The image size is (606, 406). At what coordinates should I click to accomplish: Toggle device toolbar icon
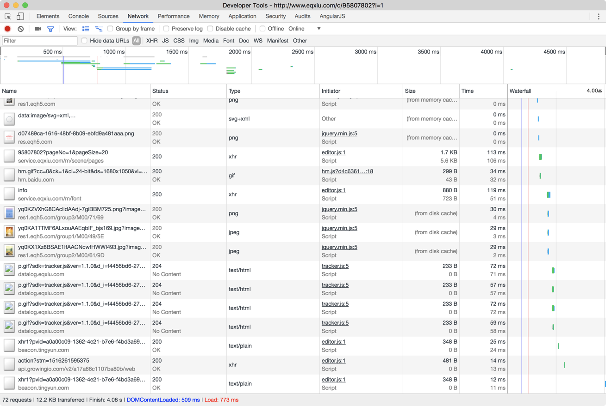[20, 16]
